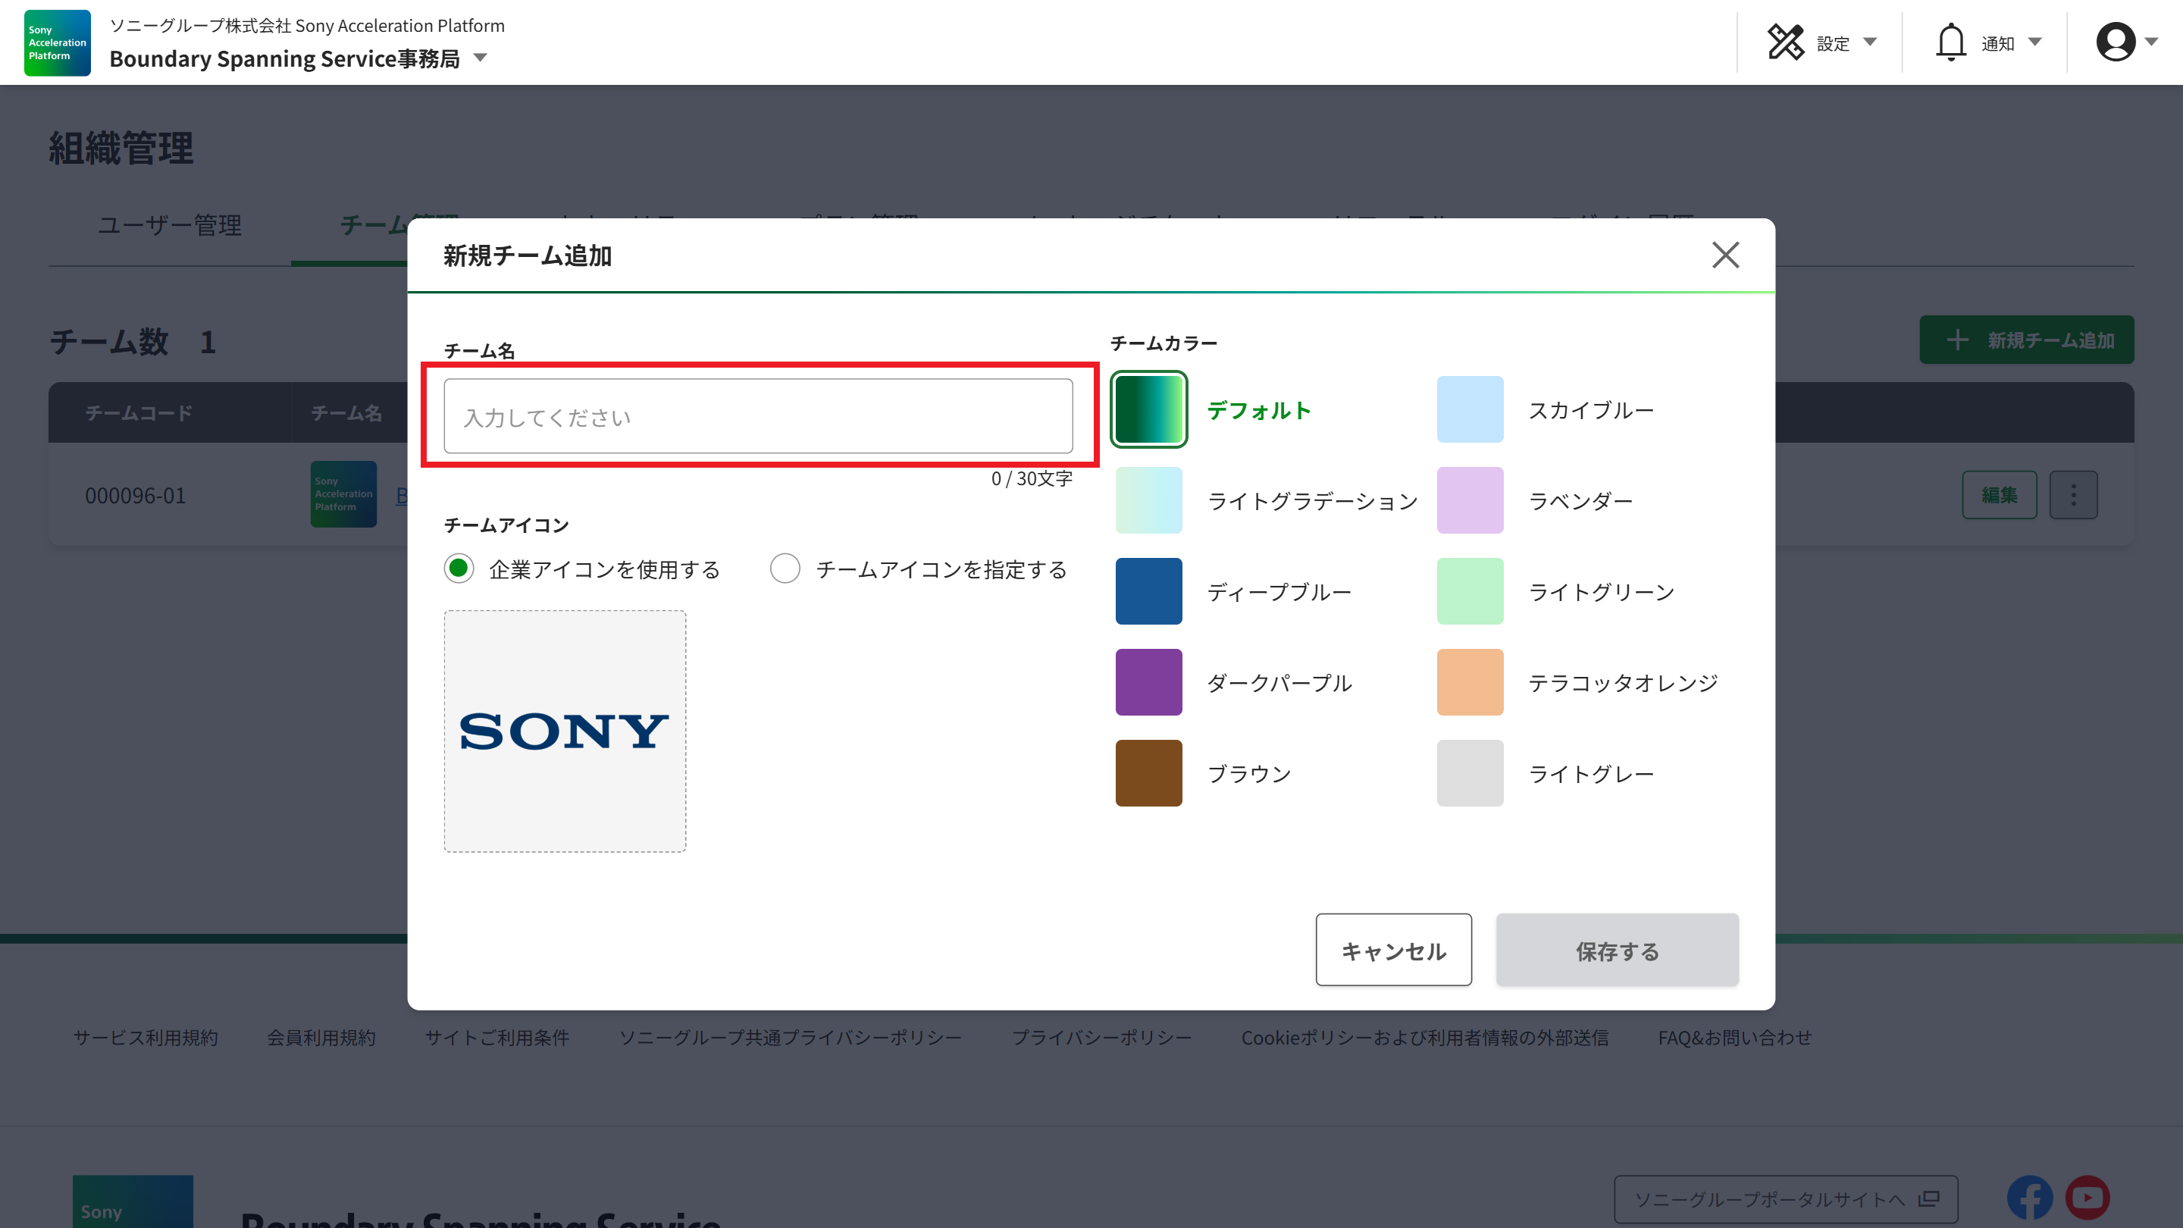Select チームアイコンを指定する radio option
The image size is (2183, 1228).
785,569
